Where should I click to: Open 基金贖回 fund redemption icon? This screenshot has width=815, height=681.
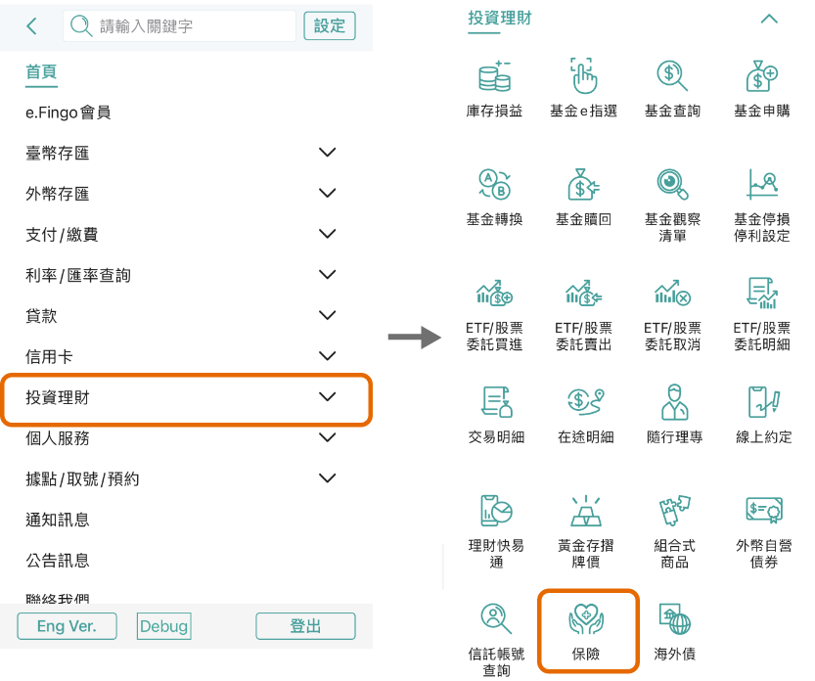(x=584, y=185)
